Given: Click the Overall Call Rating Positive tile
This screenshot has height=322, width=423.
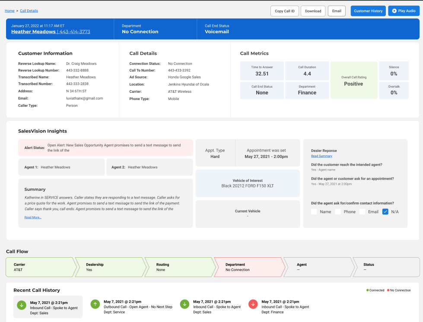Looking at the screenshot, I should 353,80.
